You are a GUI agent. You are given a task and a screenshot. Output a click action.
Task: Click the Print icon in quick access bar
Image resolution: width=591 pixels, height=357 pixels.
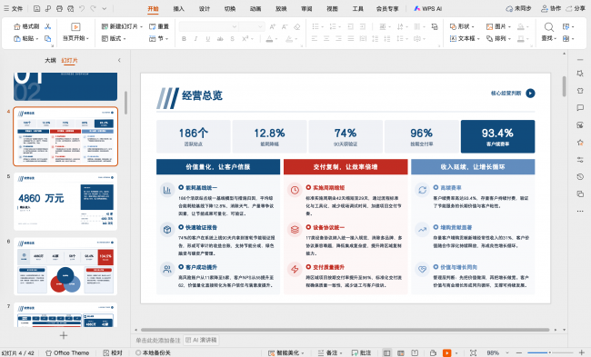click(59, 8)
